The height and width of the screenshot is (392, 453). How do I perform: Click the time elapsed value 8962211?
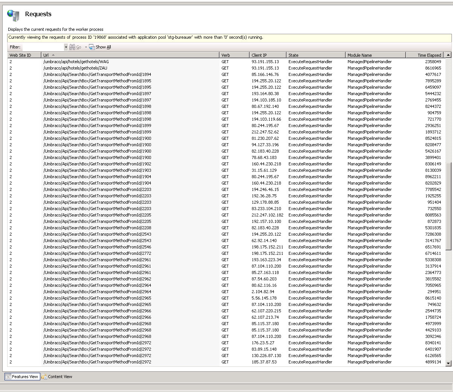point(433,177)
